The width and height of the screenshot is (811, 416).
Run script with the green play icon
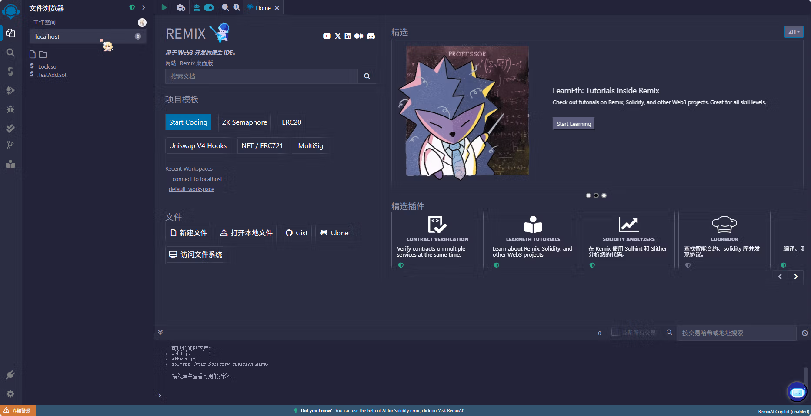click(164, 7)
